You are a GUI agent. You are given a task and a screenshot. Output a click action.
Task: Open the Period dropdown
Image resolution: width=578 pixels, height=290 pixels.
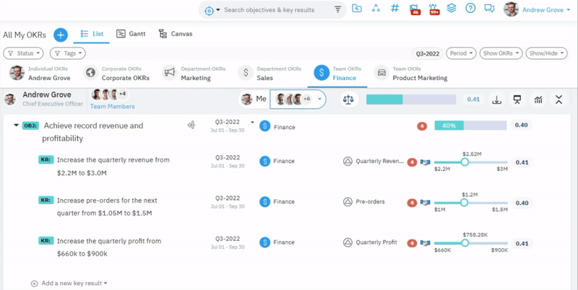[x=461, y=53]
